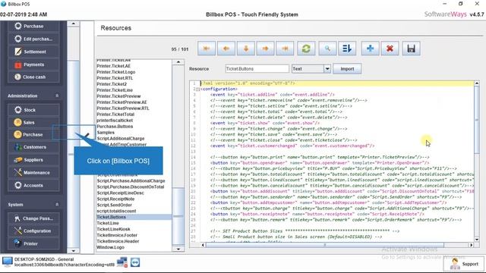The image size is (486, 273).
Task: Select Script.SendOrder in resource list
Action: (x=115, y=205)
